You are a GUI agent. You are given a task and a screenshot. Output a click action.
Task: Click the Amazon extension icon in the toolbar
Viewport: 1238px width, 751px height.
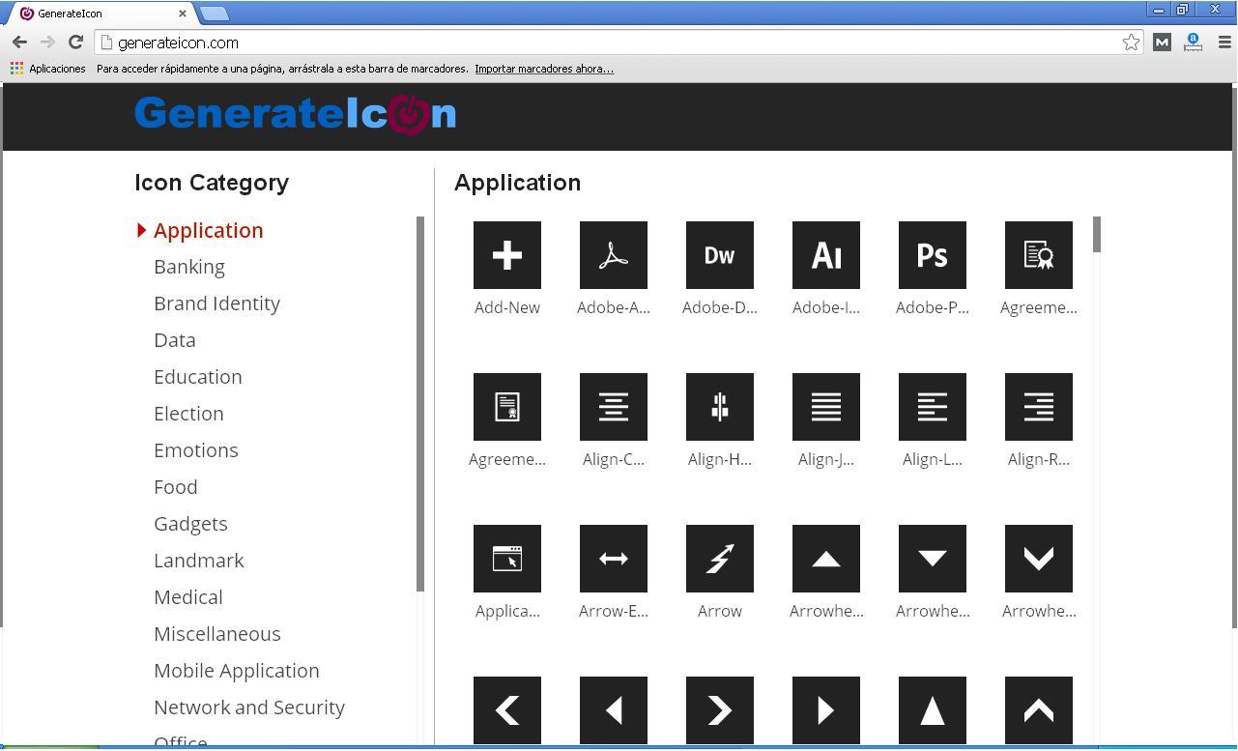[1194, 43]
